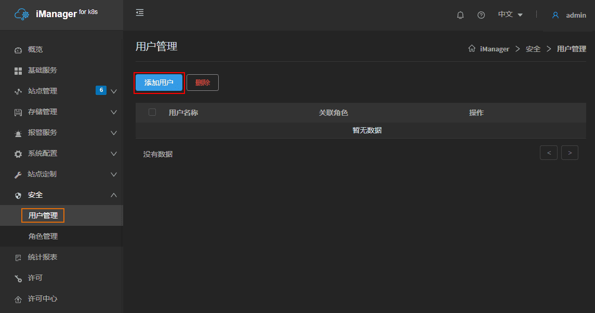Open 统计报表 from sidebar menu
Image resolution: width=595 pixels, height=313 pixels.
tap(43, 257)
